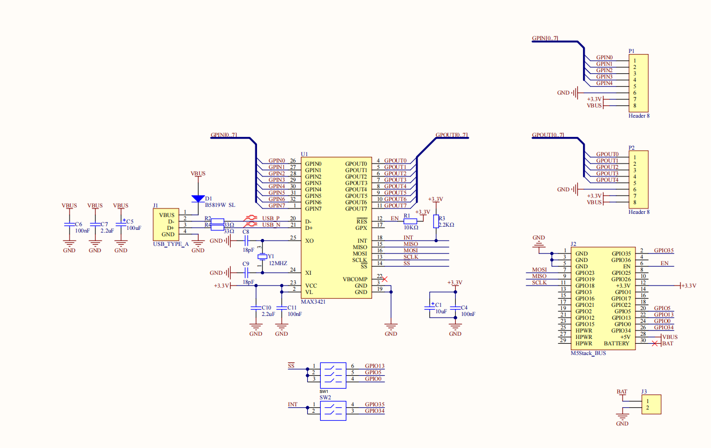
Task: Select the P1 Header 8 connector
Action: (638, 83)
